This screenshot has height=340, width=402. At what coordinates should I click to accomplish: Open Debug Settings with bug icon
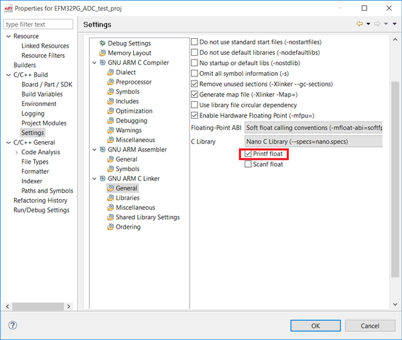[x=103, y=43]
